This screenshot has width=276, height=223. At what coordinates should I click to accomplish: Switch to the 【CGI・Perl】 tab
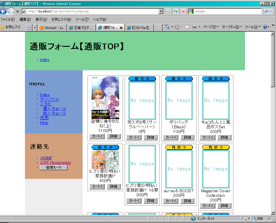click(x=140, y=28)
